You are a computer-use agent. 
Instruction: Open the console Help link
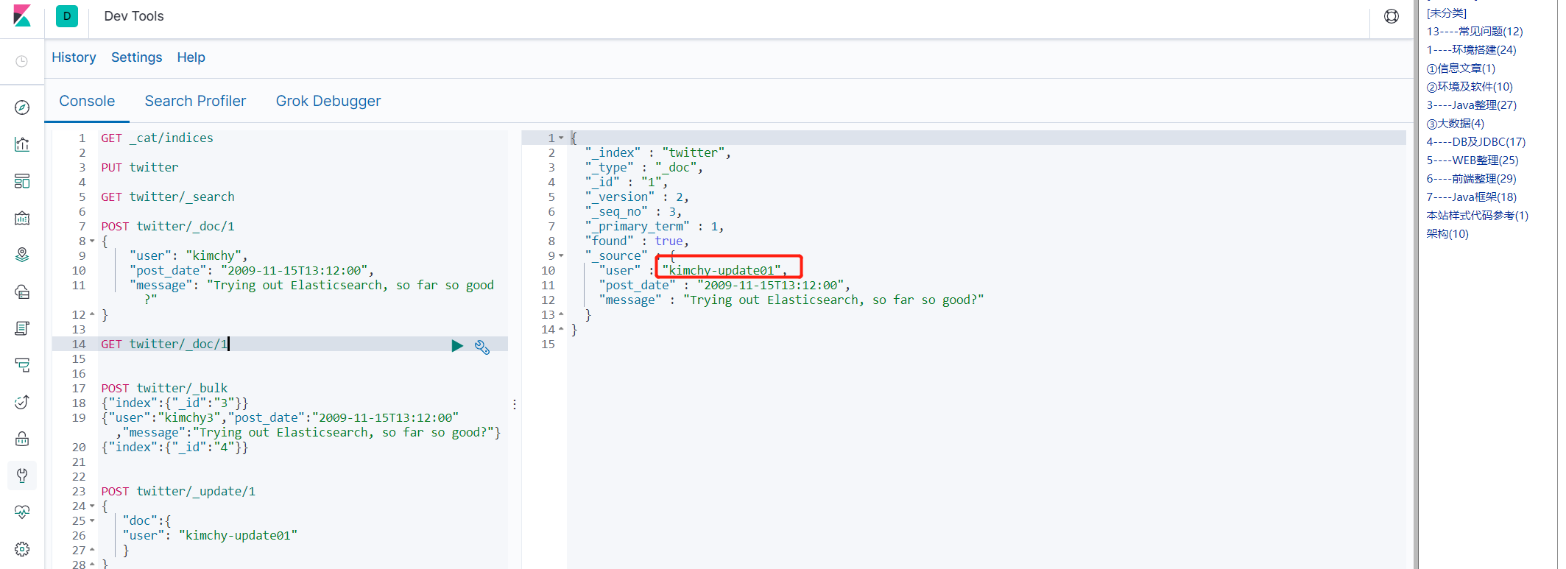(x=191, y=57)
